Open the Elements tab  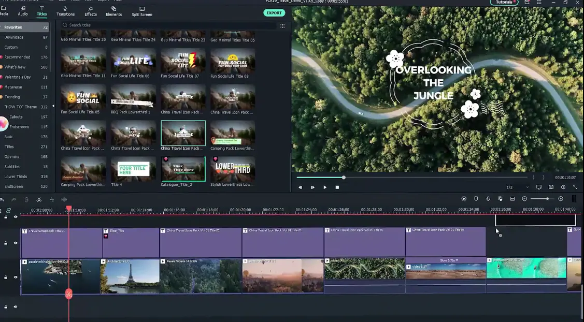pos(113,11)
